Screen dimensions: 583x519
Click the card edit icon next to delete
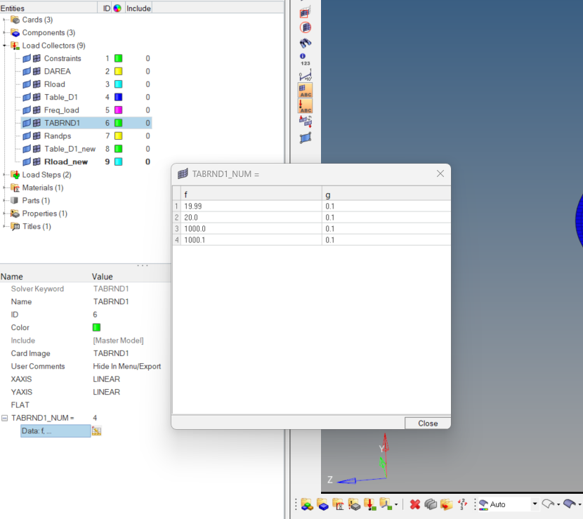pyautogui.click(x=431, y=504)
